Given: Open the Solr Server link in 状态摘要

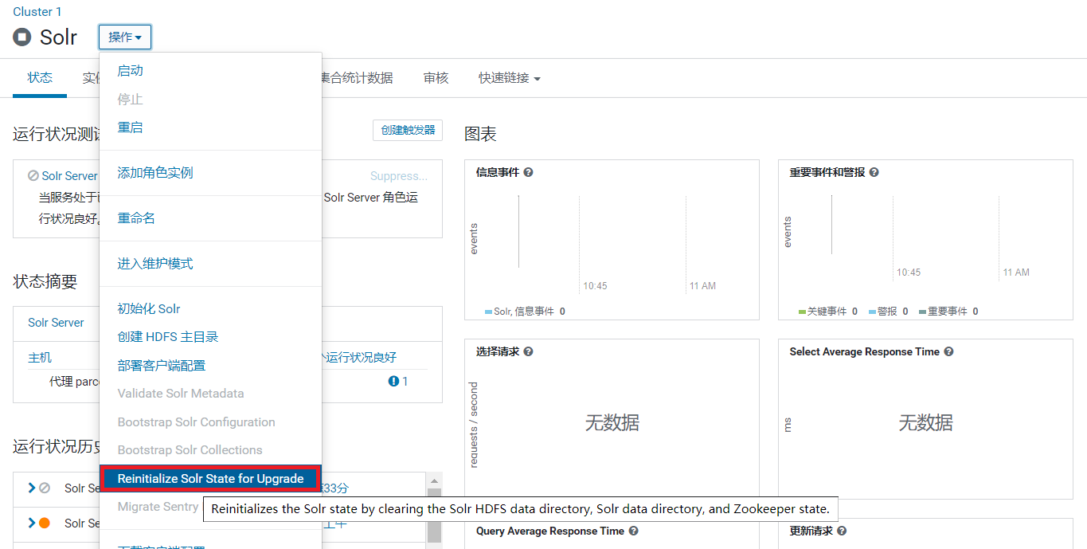Looking at the screenshot, I should 56,323.
